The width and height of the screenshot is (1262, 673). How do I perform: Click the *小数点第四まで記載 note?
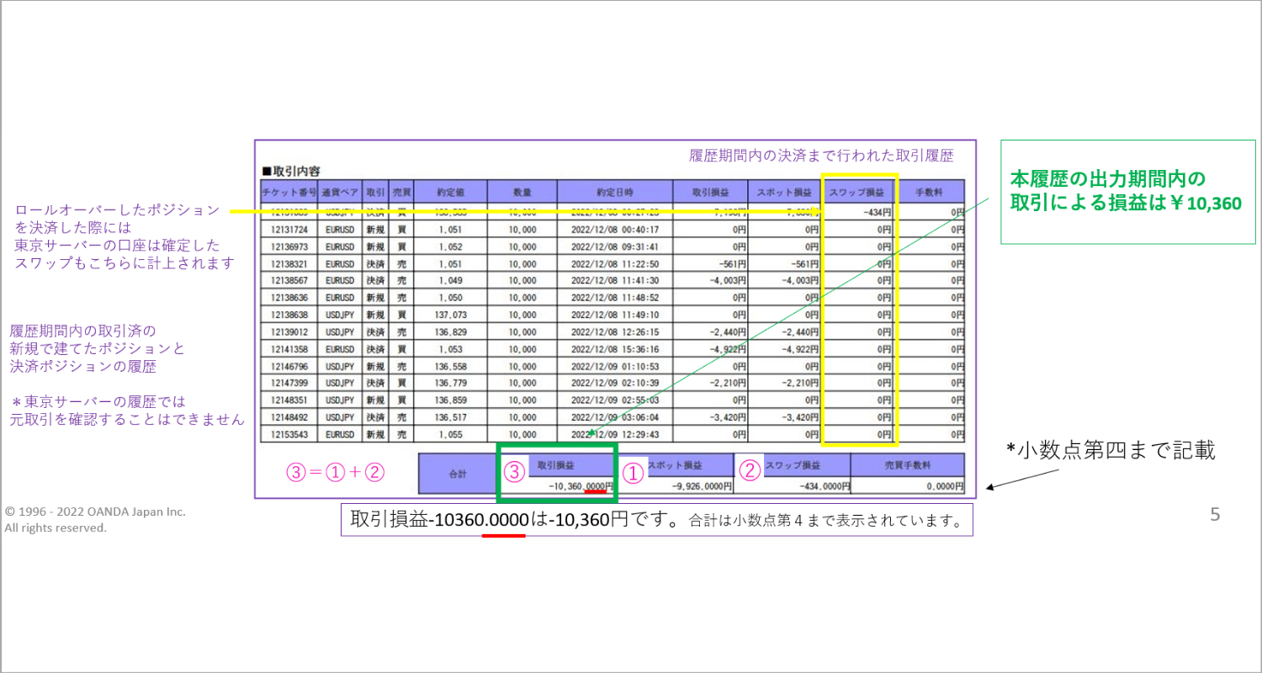(x=1111, y=451)
